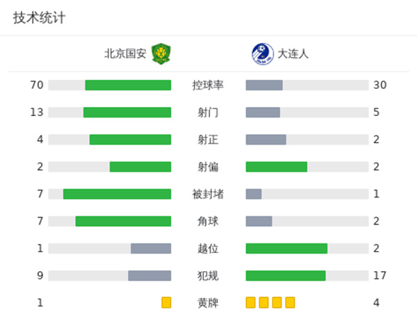Click the Beijing Guoan team logo
This screenshot has width=417, height=317.
[162, 53]
